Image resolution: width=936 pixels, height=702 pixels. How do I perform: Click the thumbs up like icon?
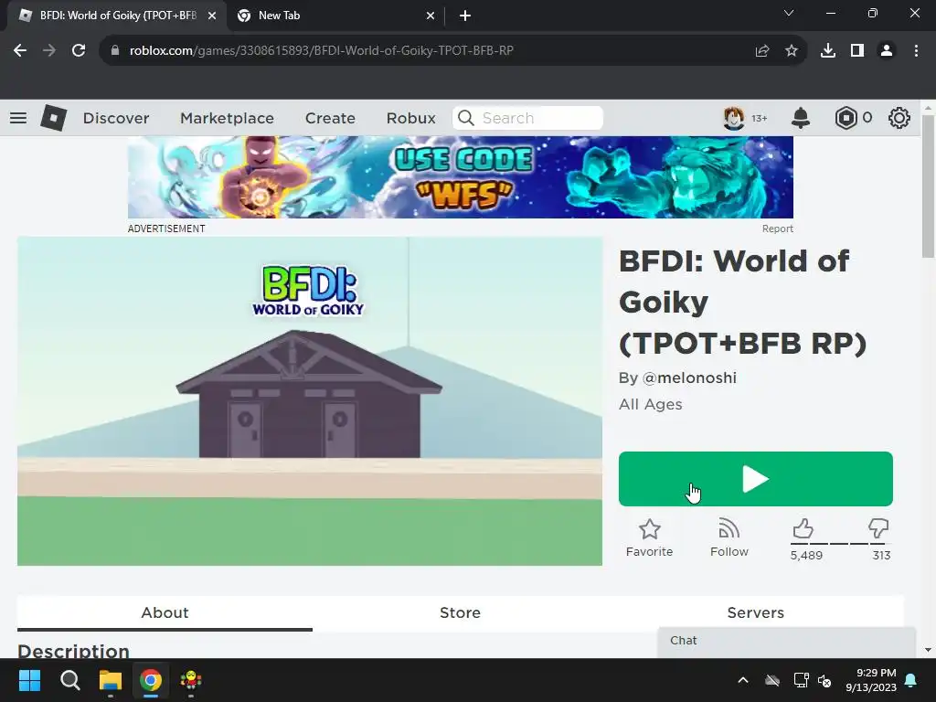[803, 528]
